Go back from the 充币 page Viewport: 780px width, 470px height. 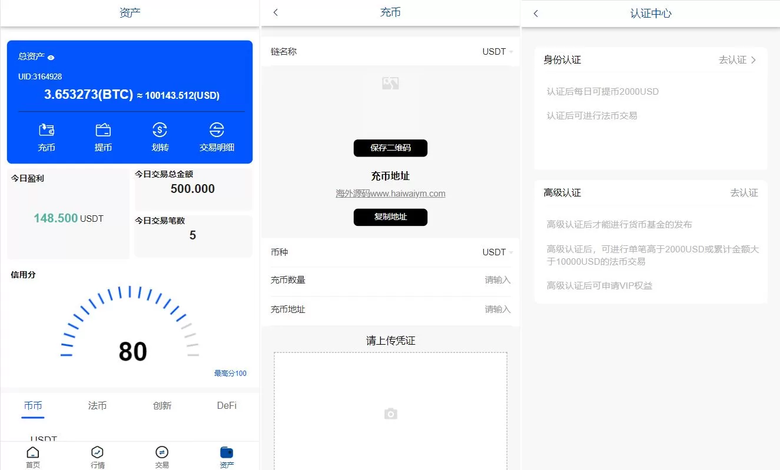point(276,12)
